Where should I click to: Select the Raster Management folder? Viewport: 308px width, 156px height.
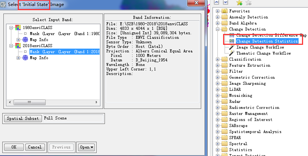248,113
